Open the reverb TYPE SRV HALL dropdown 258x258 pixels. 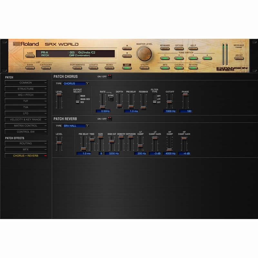click(76, 126)
